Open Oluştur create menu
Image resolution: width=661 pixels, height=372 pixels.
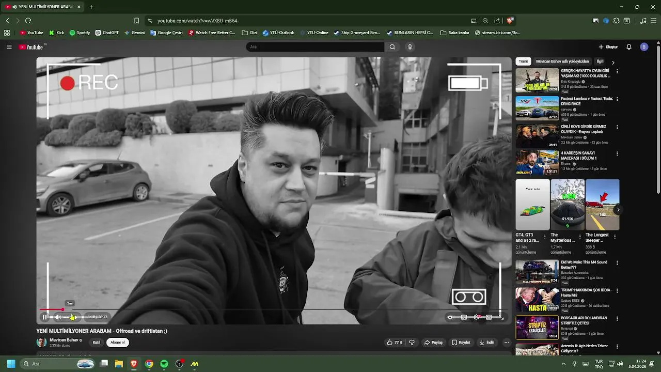[608, 47]
